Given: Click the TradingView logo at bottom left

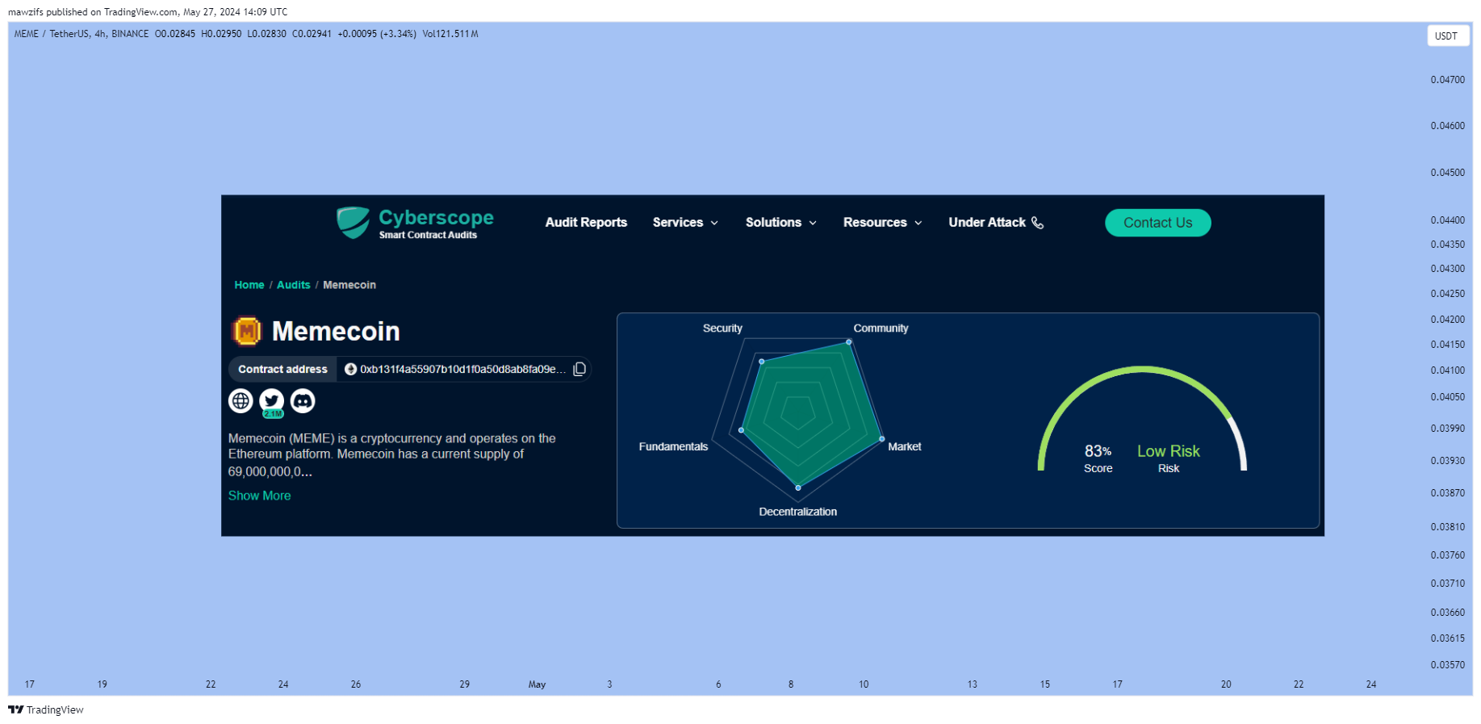Looking at the screenshot, I should click(46, 709).
